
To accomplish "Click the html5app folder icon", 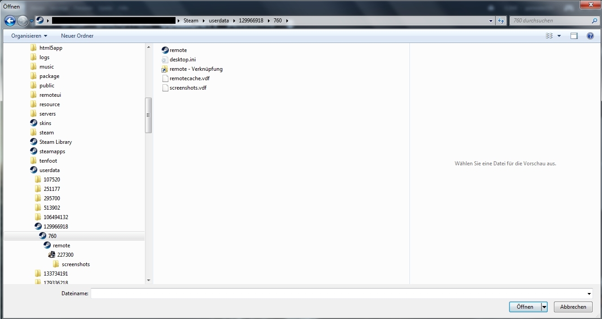I will click(x=34, y=47).
